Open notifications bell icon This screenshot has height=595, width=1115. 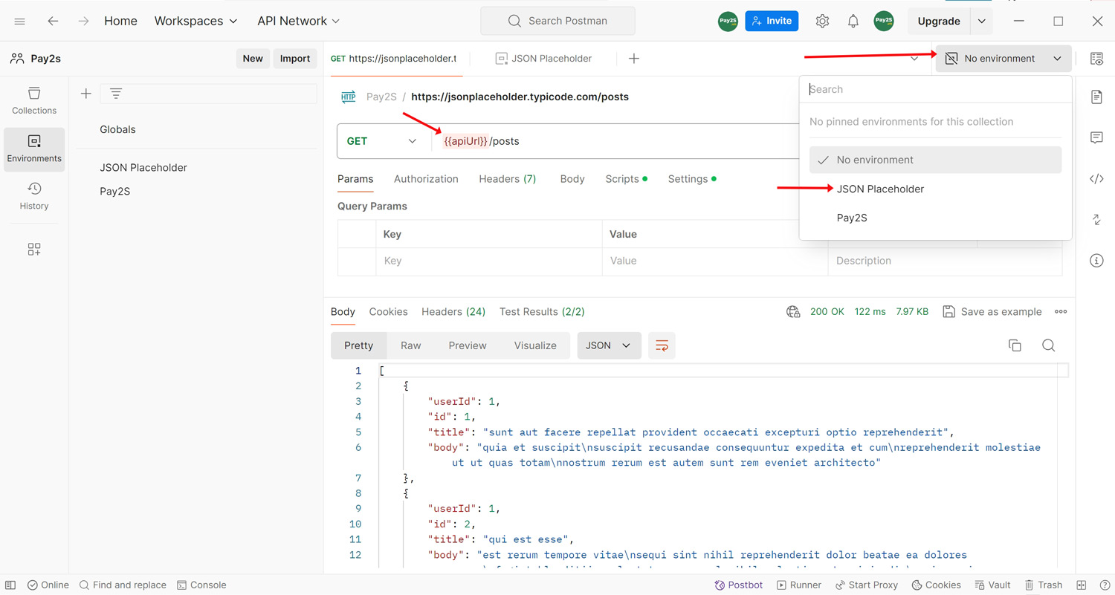(x=853, y=22)
